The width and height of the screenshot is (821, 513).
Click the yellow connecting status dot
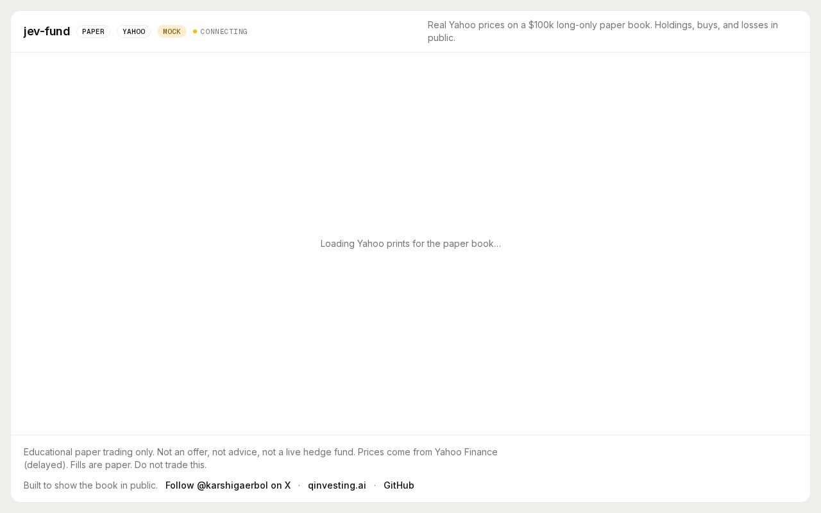[x=195, y=31]
